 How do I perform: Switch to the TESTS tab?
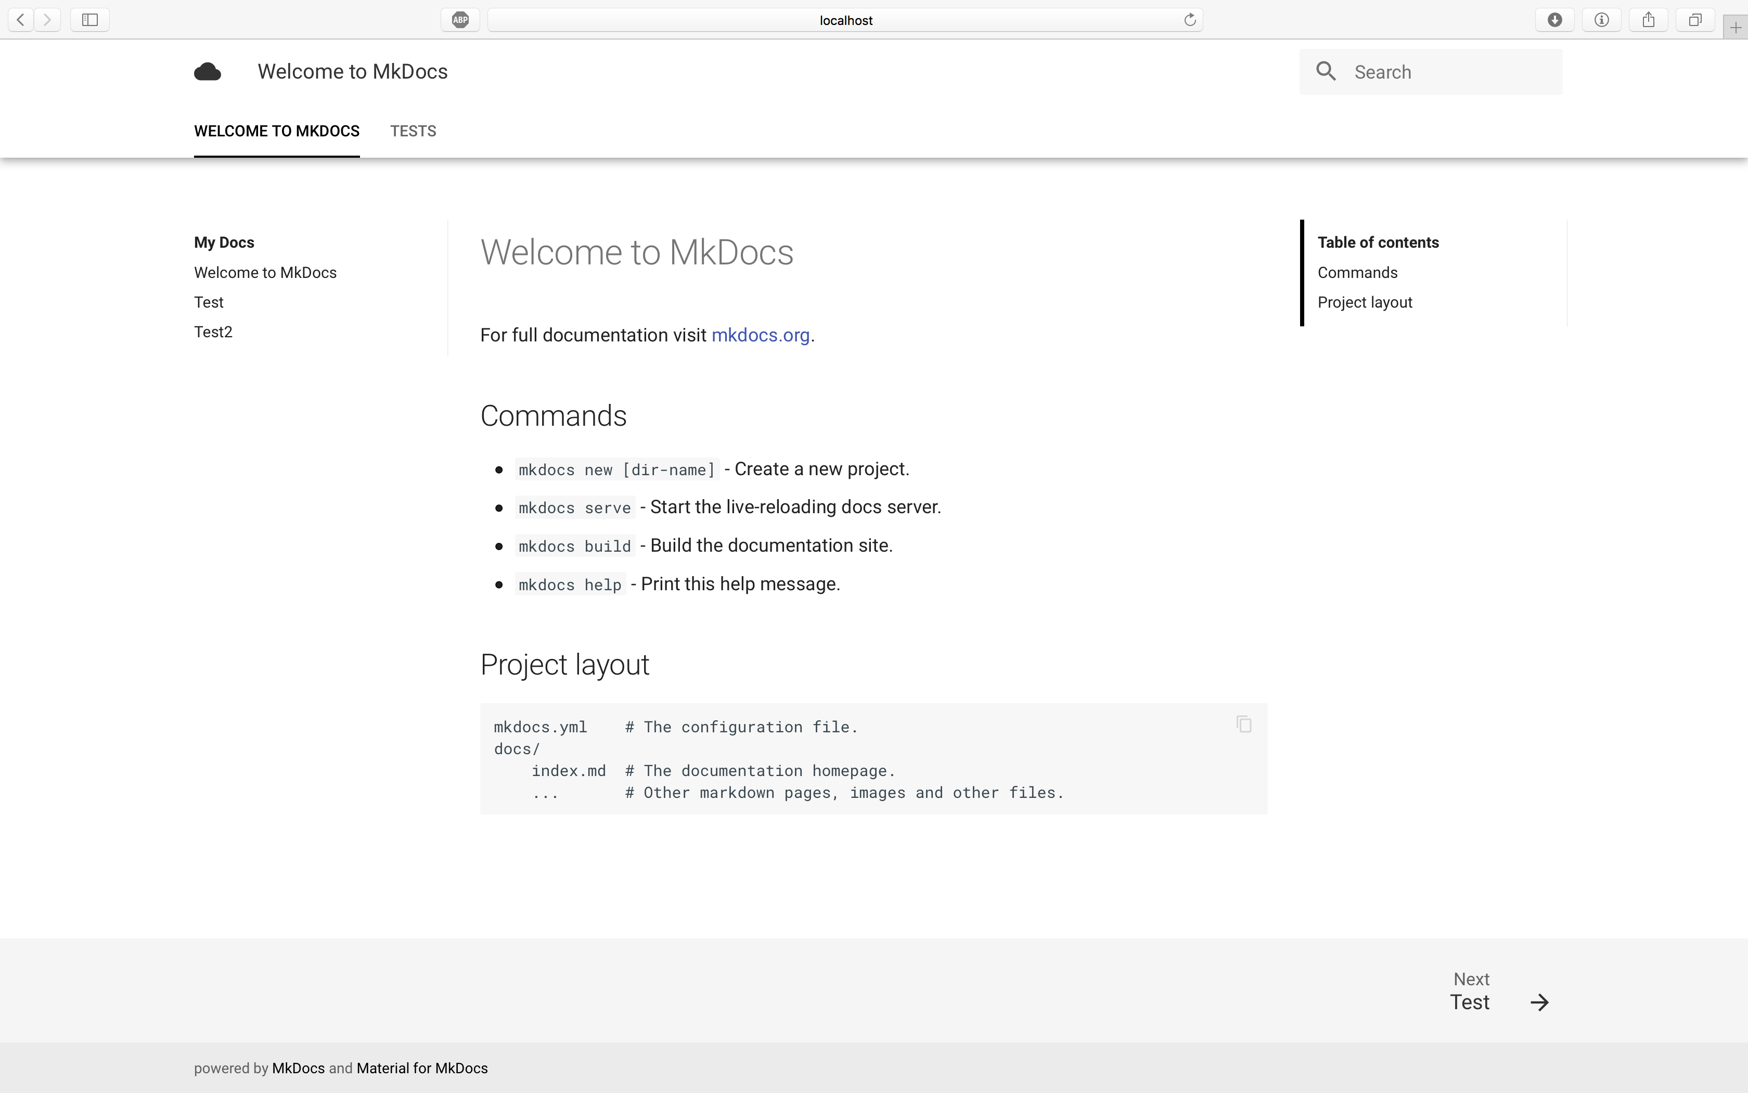pos(413,131)
